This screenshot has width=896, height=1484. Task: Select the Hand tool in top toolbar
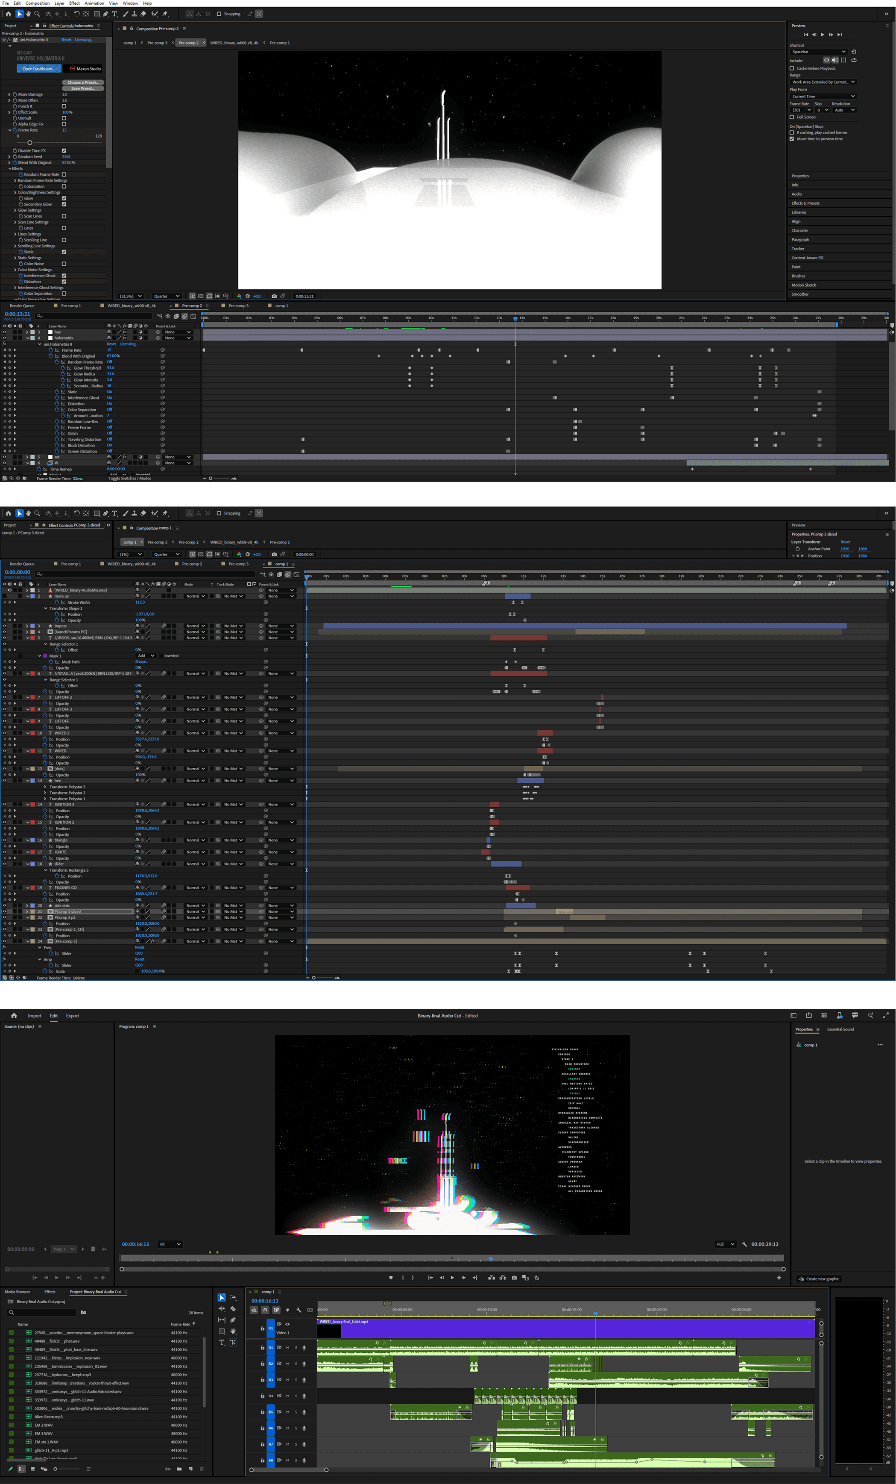[28, 14]
